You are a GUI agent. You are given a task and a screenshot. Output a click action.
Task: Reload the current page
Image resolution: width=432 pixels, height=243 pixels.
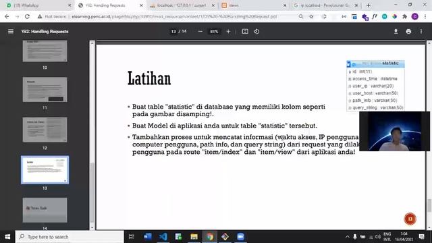tap(27, 16)
